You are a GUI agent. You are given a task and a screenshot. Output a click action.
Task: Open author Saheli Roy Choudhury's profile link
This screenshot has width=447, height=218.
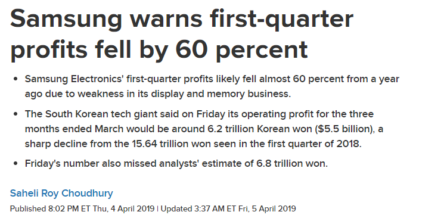point(61,193)
